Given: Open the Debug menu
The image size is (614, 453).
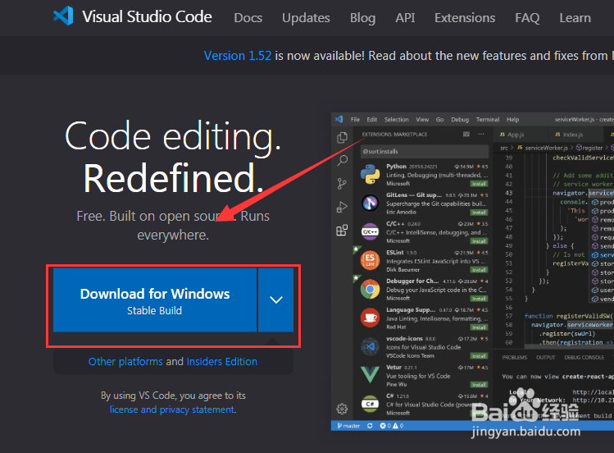Looking at the screenshot, I should 460,120.
